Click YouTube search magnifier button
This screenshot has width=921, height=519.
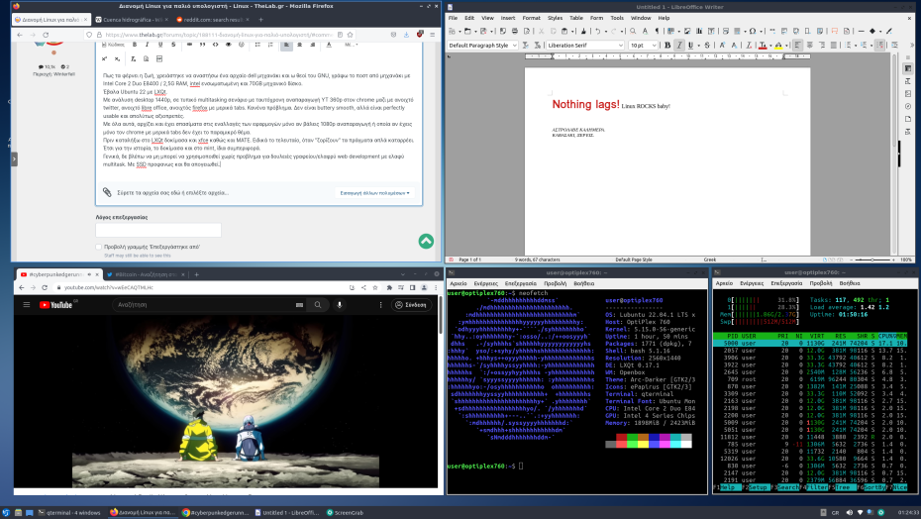[318, 304]
